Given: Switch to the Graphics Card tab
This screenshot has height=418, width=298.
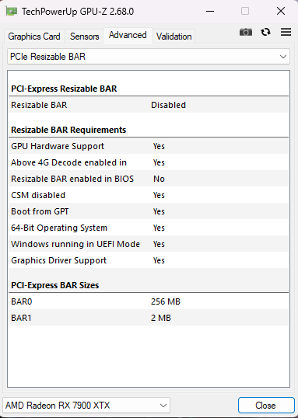Looking at the screenshot, I should tap(34, 37).
